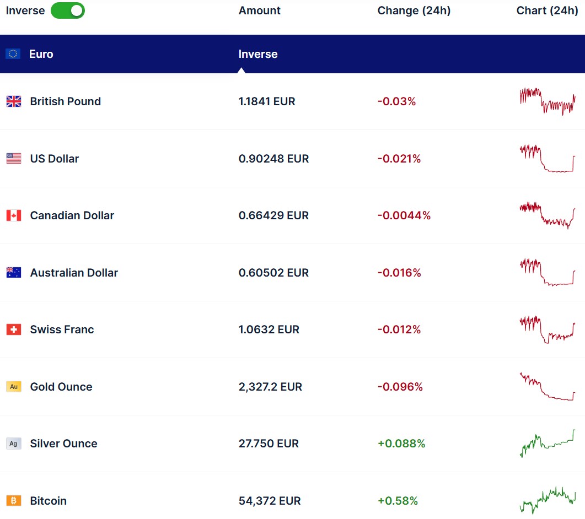The height and width of the screenshot is (519, 585).
Task: Click the Silver Ounce Ag icon
Action: [14, 444]
